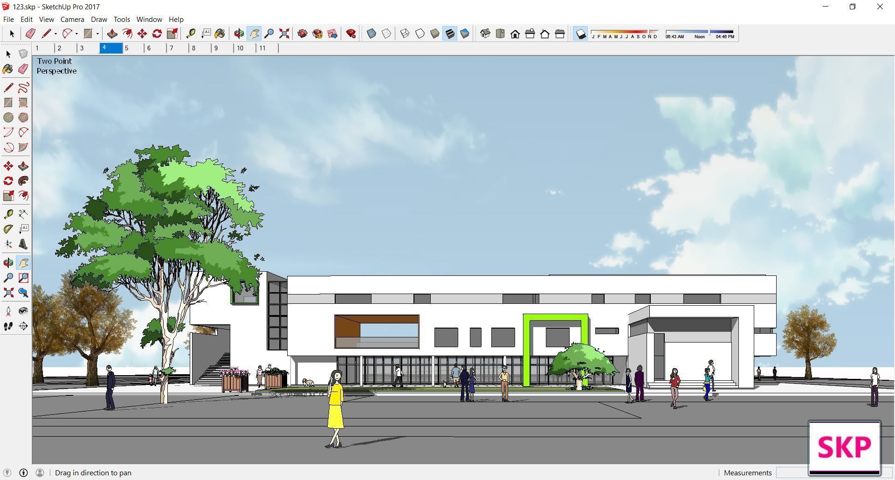The image size is (895, 480).
Task: Open the Help menu
Action: (176, 20)
